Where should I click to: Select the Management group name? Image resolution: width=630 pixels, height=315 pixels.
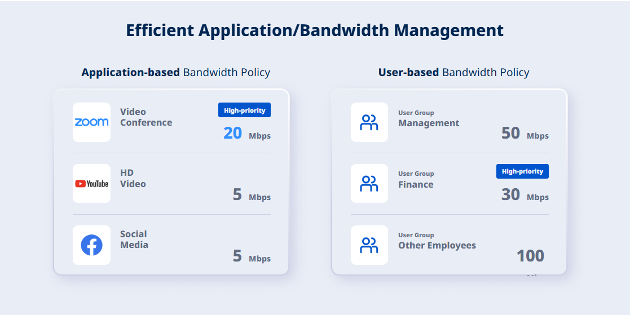coord(429,123)
